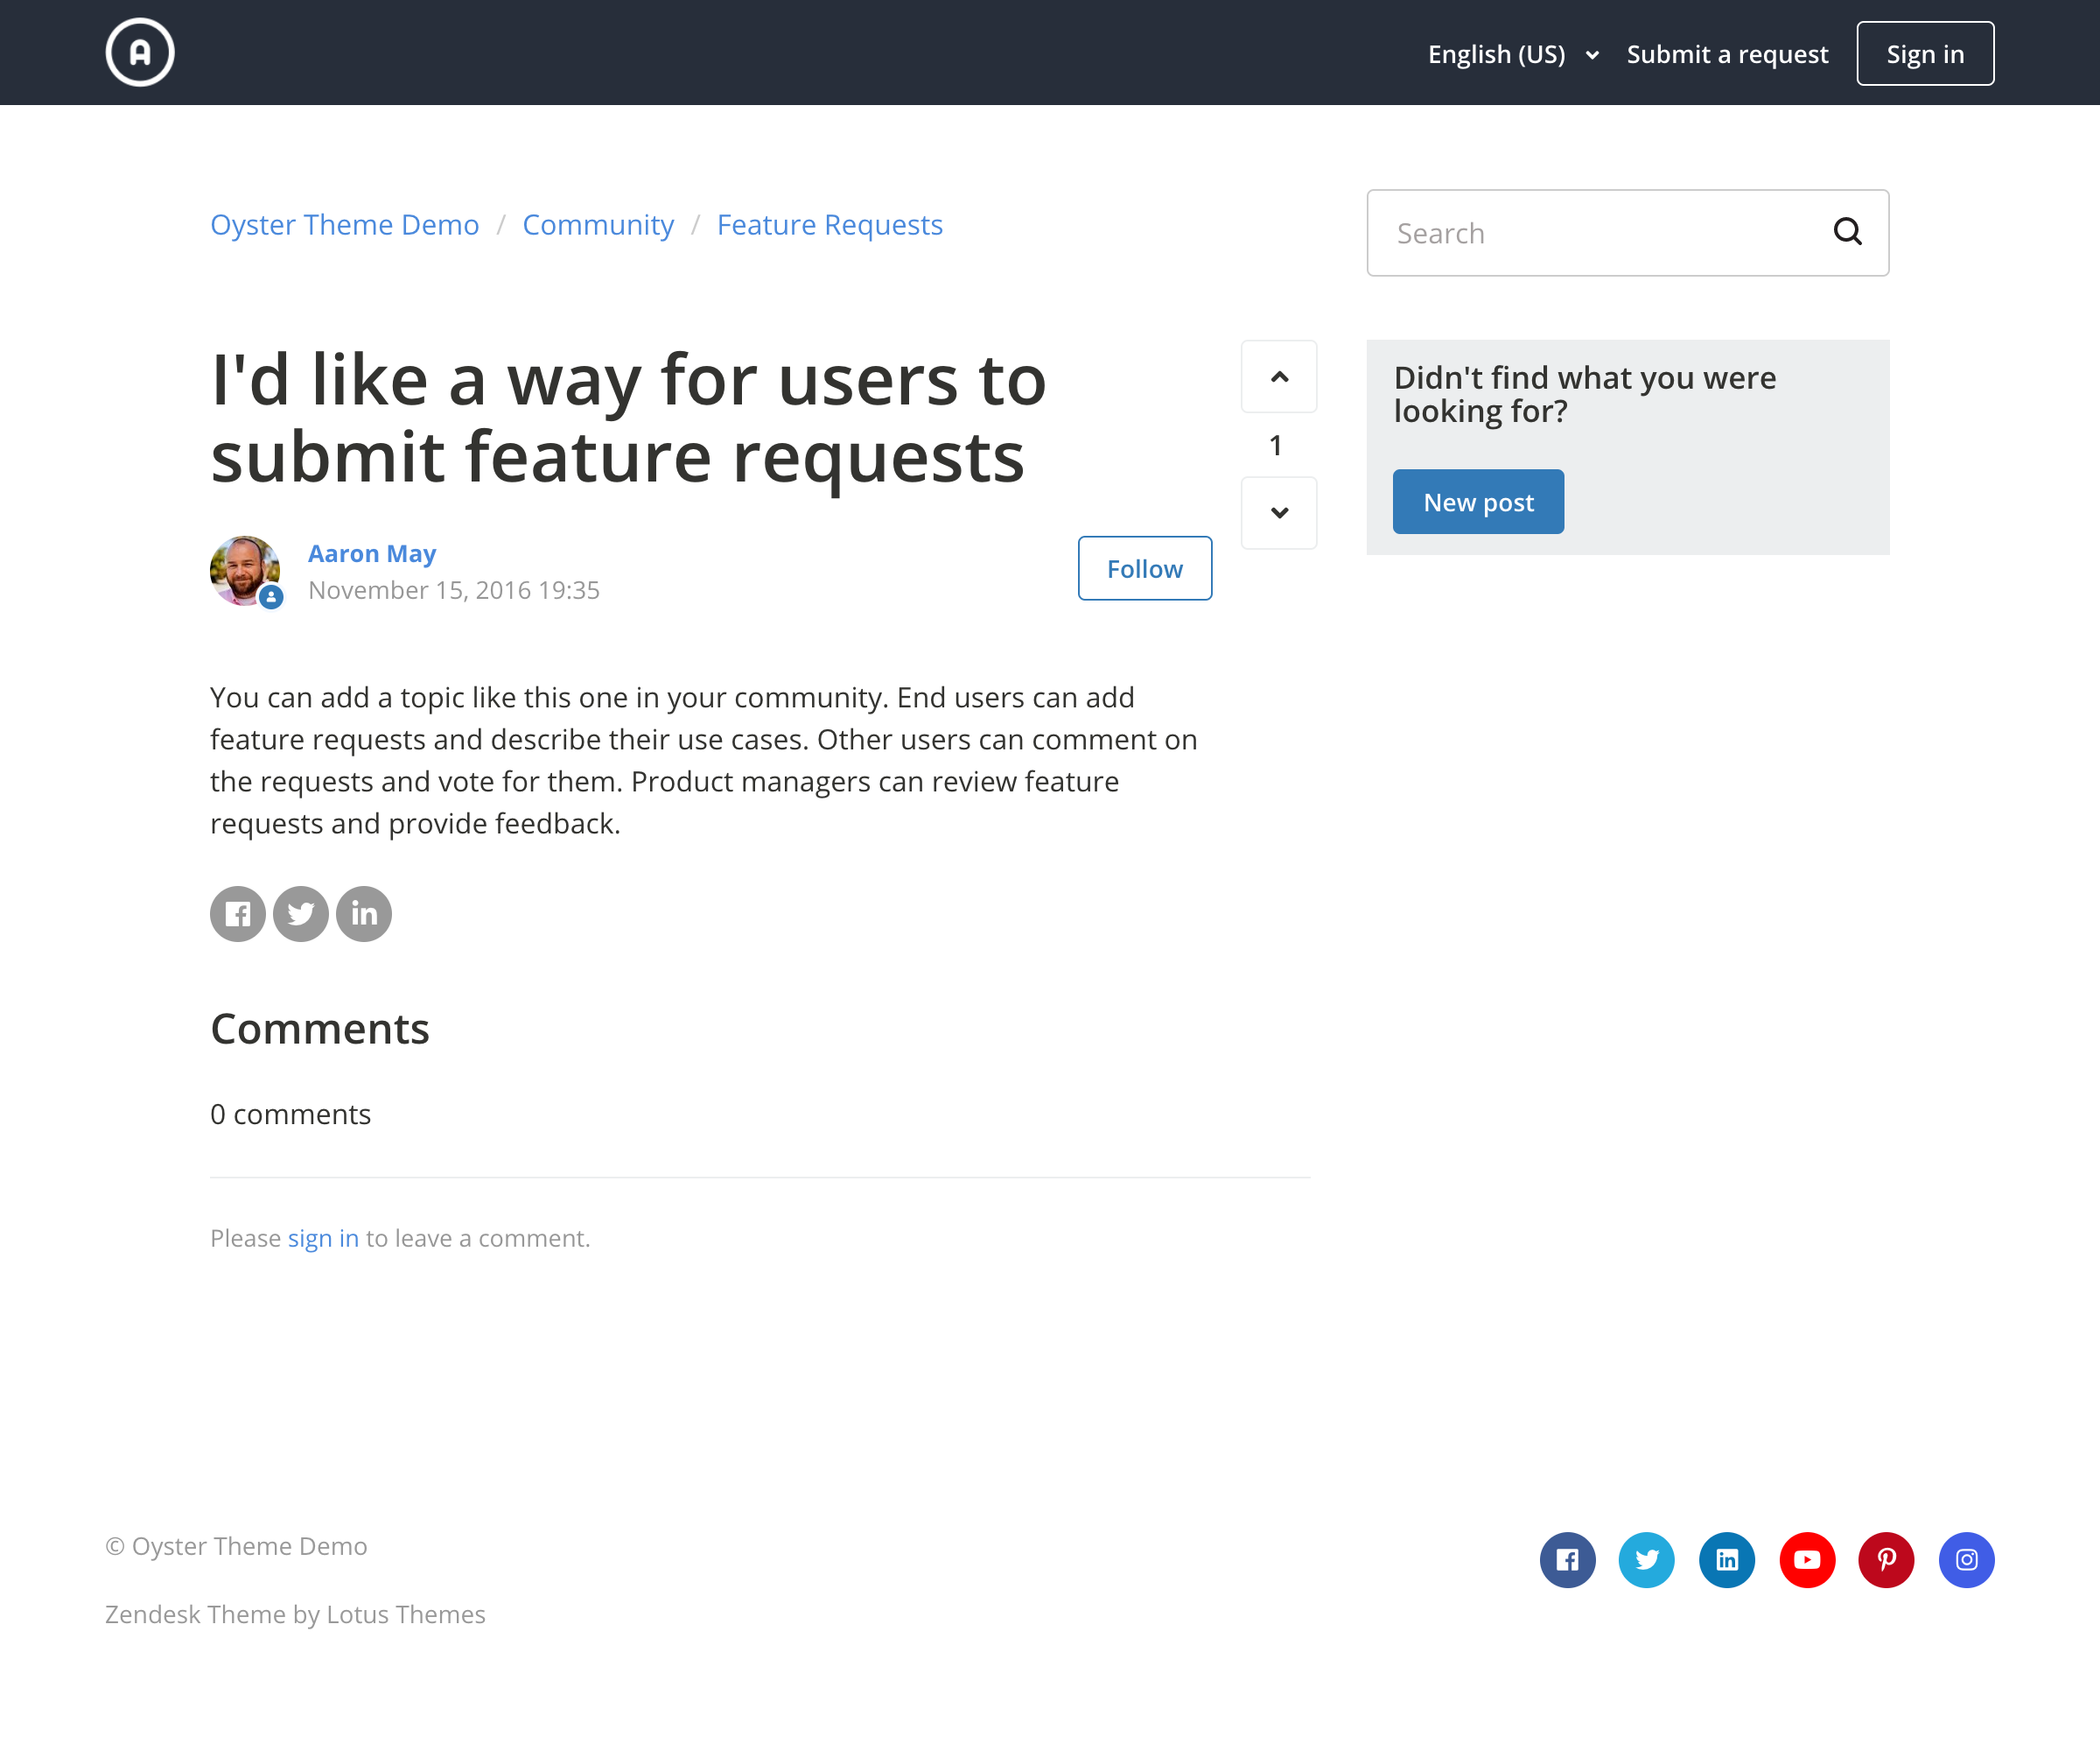Open footer Facebook icon

coord(1567,1559)
